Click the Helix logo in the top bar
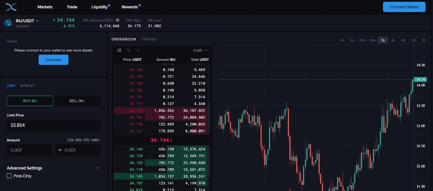The width and height of the screenshot is (433, 191). [11, 7]
